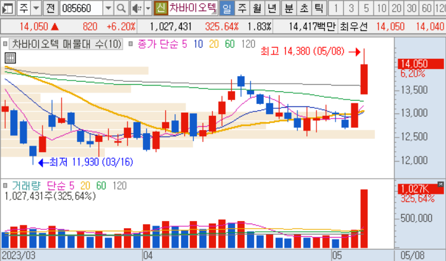446x261 pixels.
Task: Click the yellow 20-day price MA label
Action: tap(214, 44)
